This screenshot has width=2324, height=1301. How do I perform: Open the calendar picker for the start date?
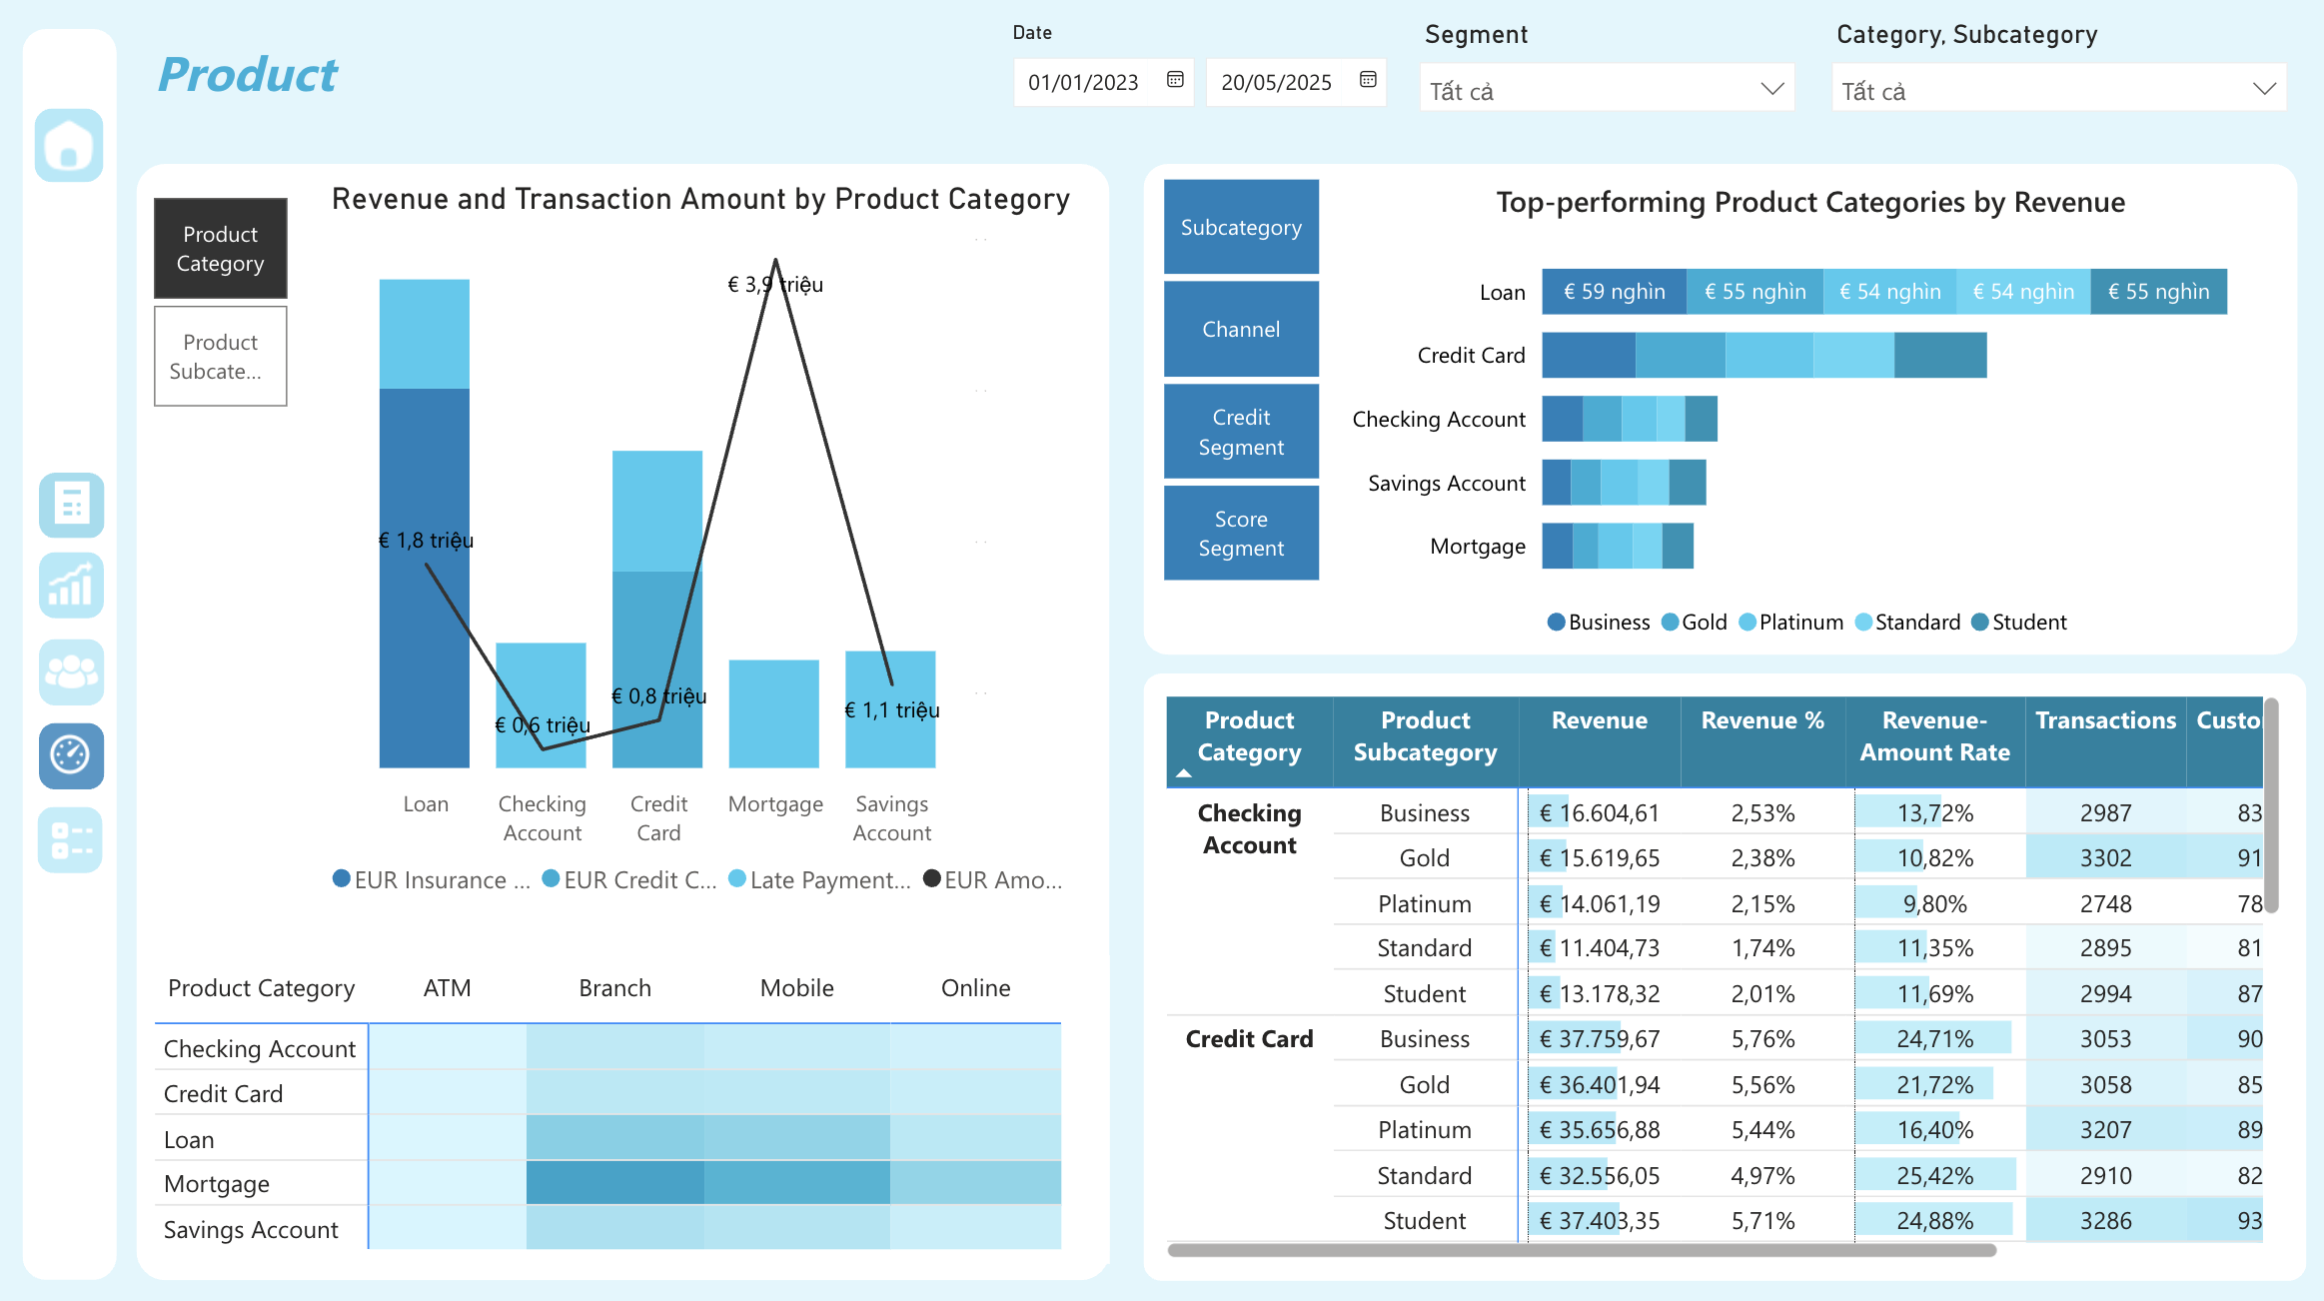click(1174, 82)
